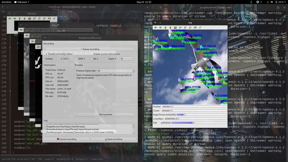Click the File size value 5575 KiB

point(62,93)
